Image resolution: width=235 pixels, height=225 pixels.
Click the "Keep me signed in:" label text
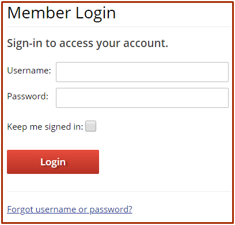pyautogui.click(x=45, y=127)
